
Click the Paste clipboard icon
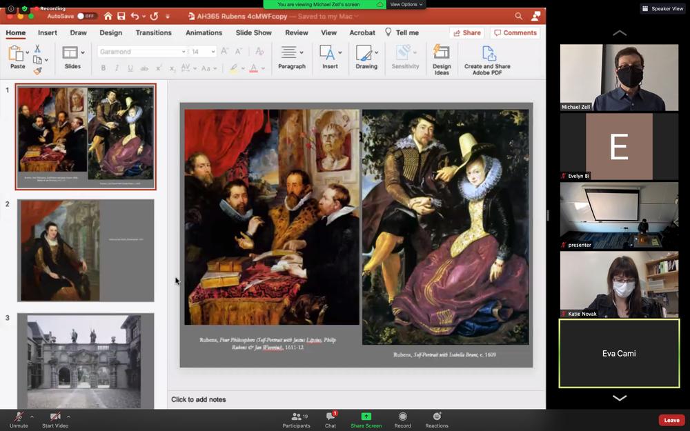coord(17,54)
